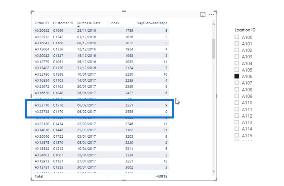This screenshot has width=284, height=186.
Task: Click customer C1087 cell
Action: tap(58, 155)
